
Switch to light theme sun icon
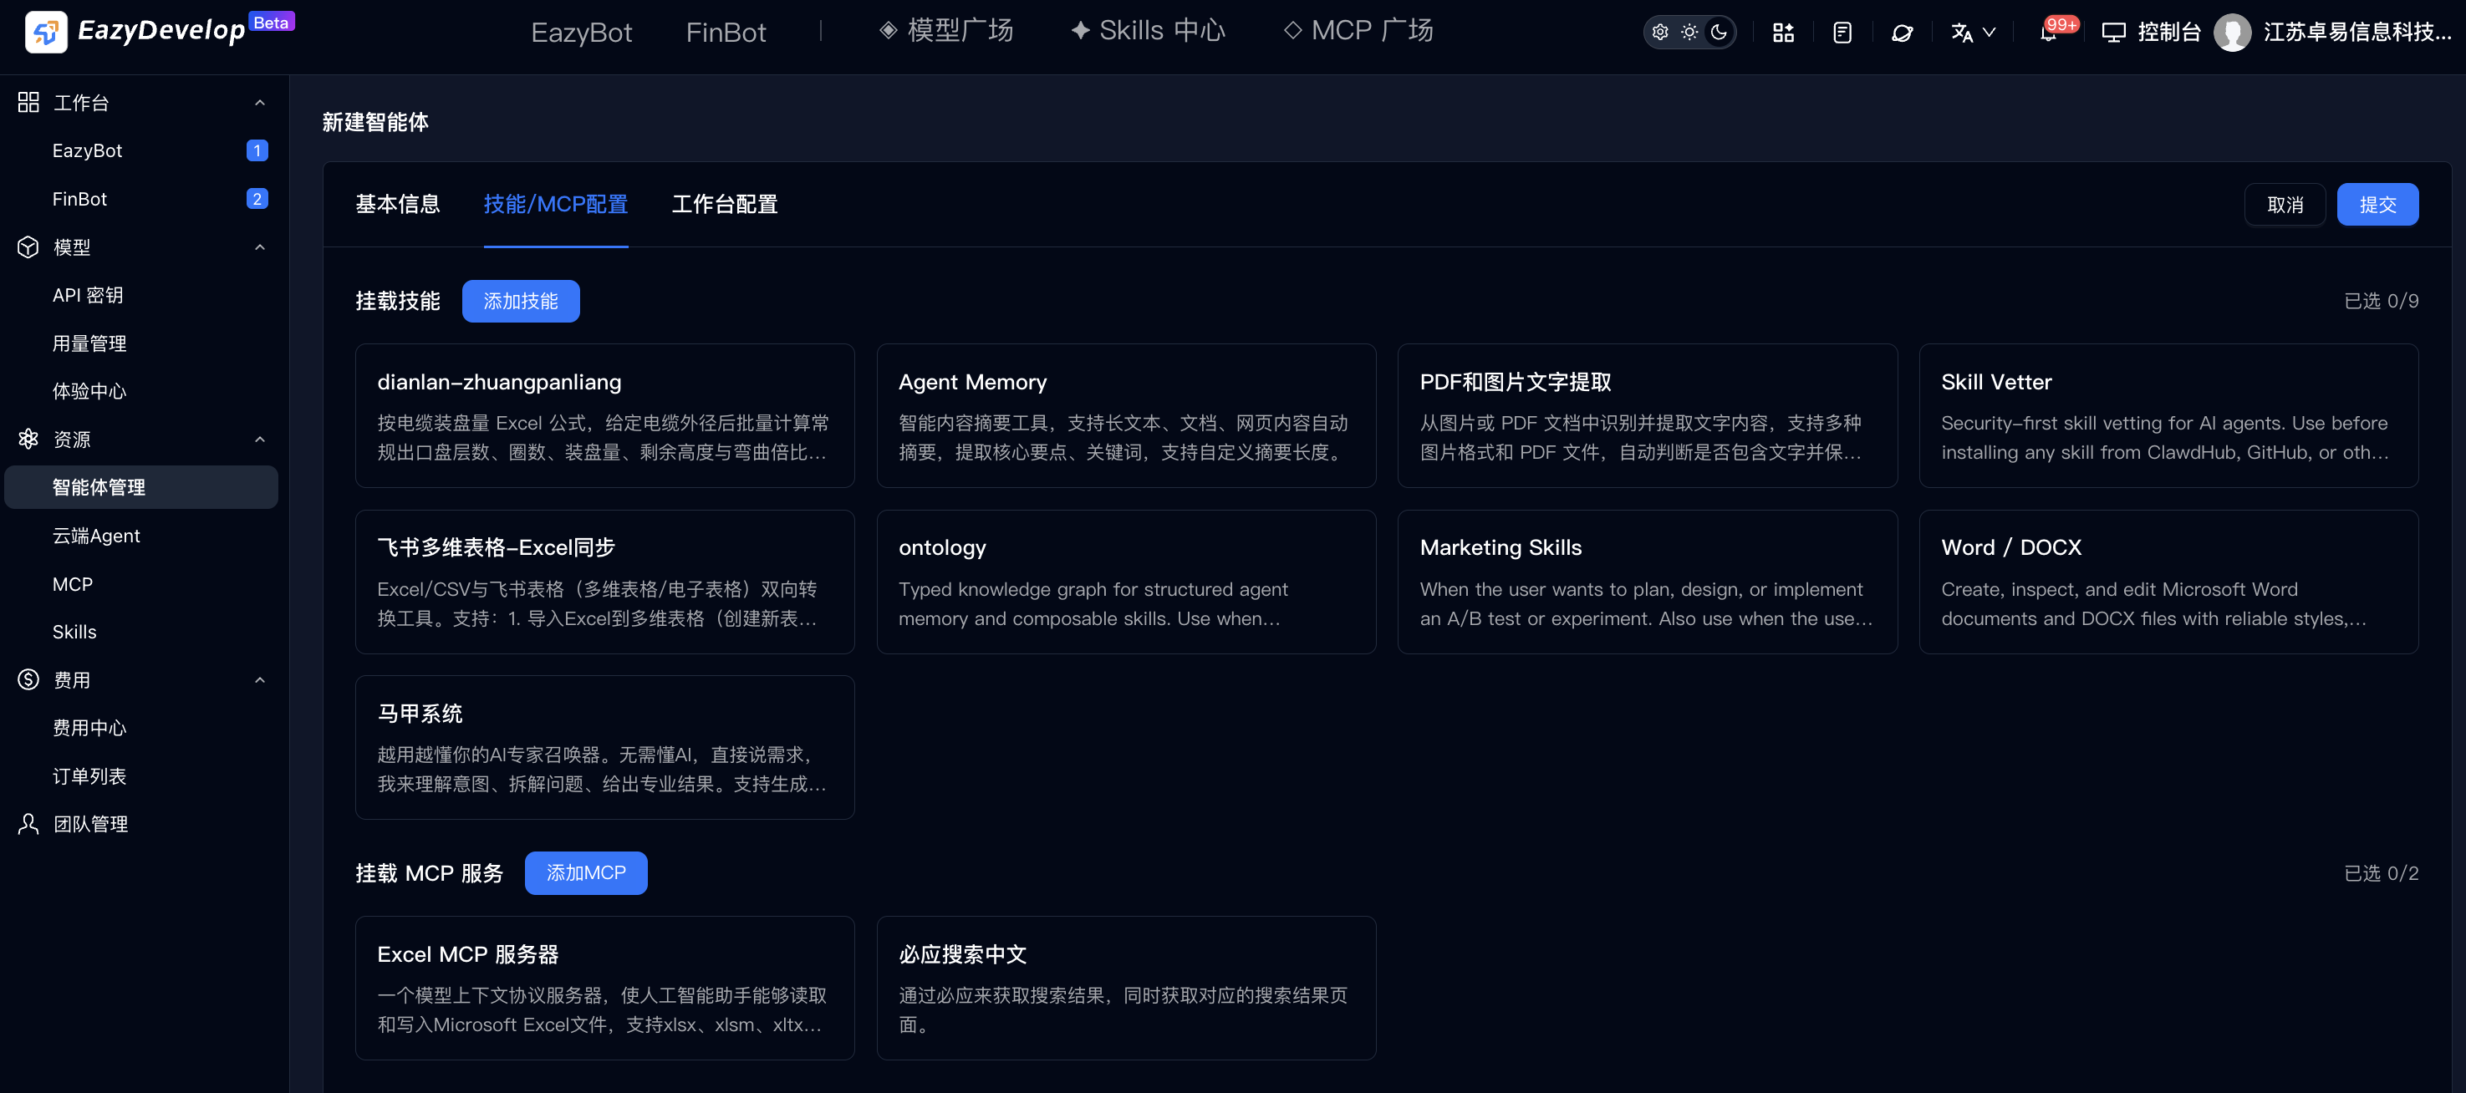tap(1689, 33)
